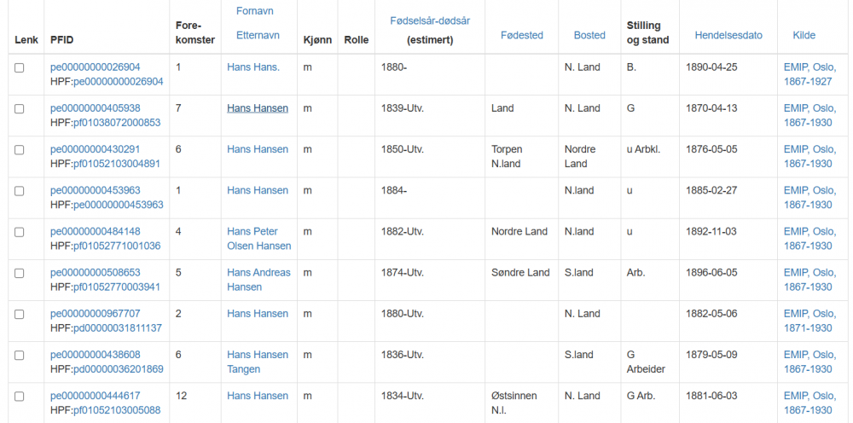Sort by Hendelsesdato column
This screenshot has width=853, height=423.
728,36
